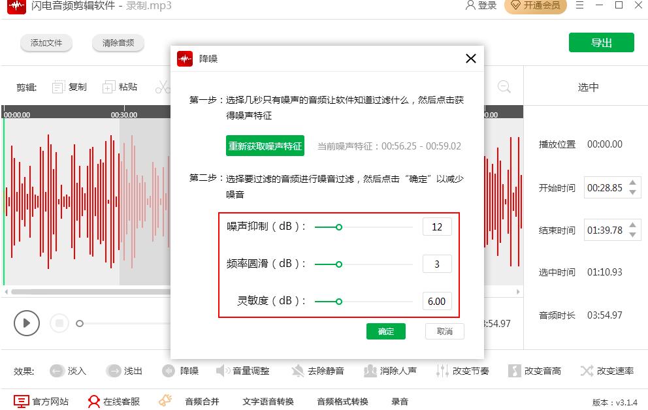The width and height of the screenshot is (648, 410).
Task: Click the 频率圆滑 slider handle
Action: click(x=339, y=264)
